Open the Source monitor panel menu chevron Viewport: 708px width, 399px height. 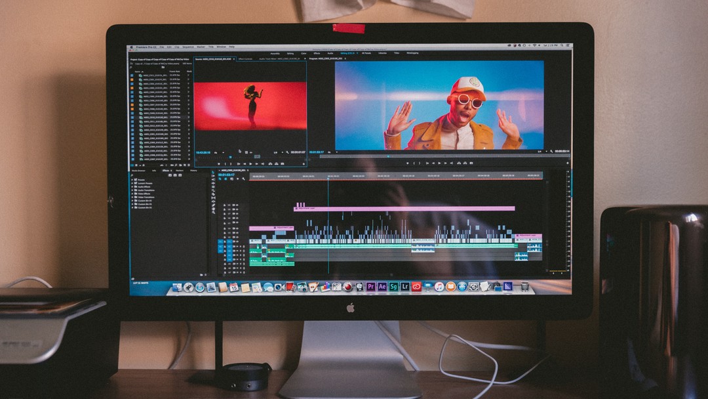click(304, 59)
